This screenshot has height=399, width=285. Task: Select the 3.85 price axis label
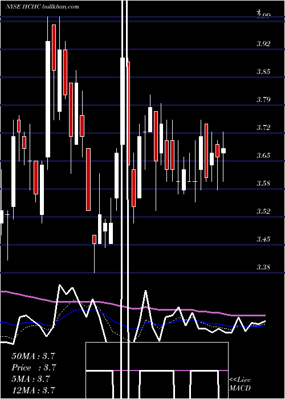coord(263,71)
